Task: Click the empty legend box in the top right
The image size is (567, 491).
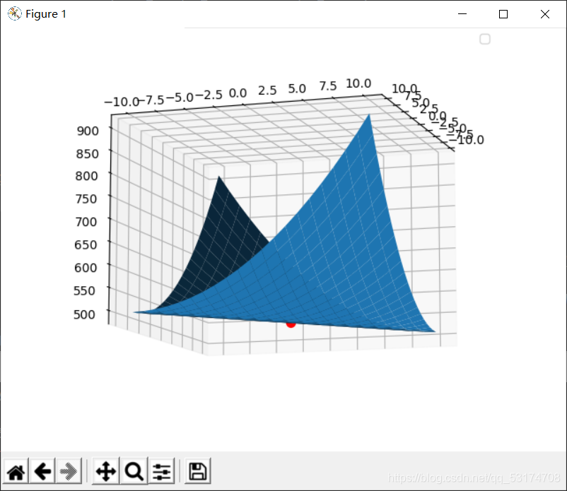Action: pyautogui.click(x=485, y=39)
